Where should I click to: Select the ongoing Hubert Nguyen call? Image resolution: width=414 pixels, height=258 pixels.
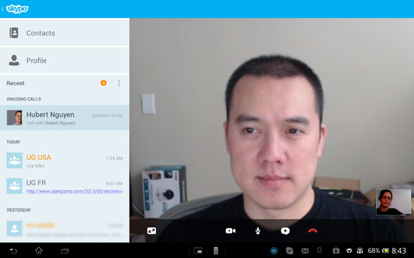click(65, 117)
